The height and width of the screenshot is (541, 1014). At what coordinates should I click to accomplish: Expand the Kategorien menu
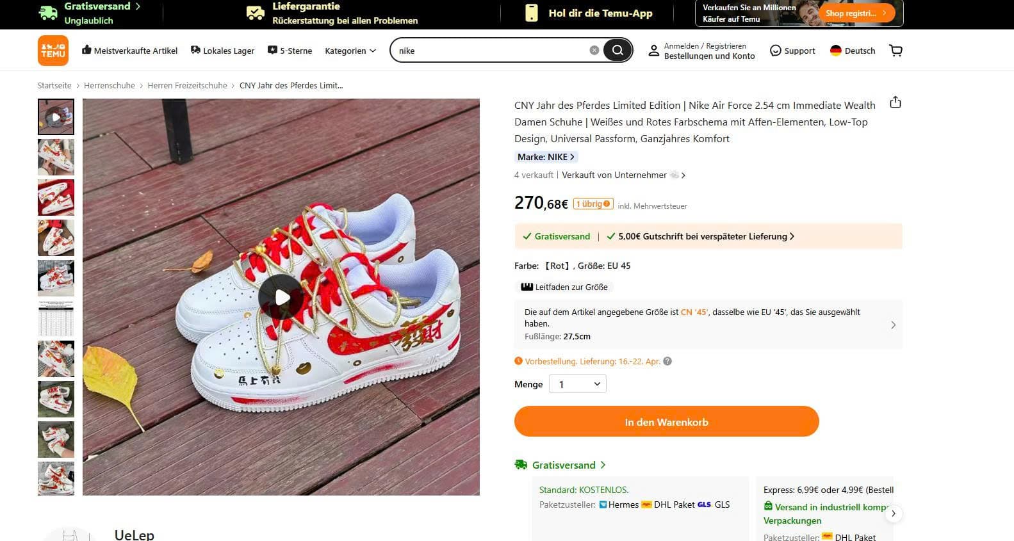350,51
